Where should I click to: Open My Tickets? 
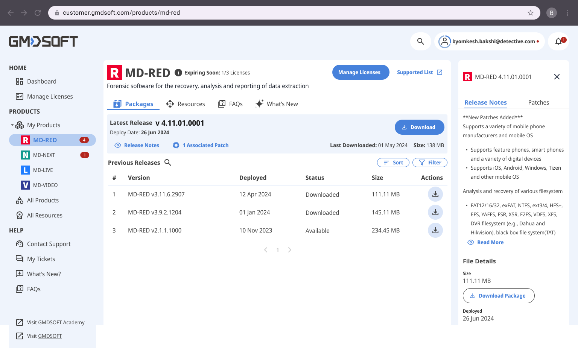pos(35,259)
